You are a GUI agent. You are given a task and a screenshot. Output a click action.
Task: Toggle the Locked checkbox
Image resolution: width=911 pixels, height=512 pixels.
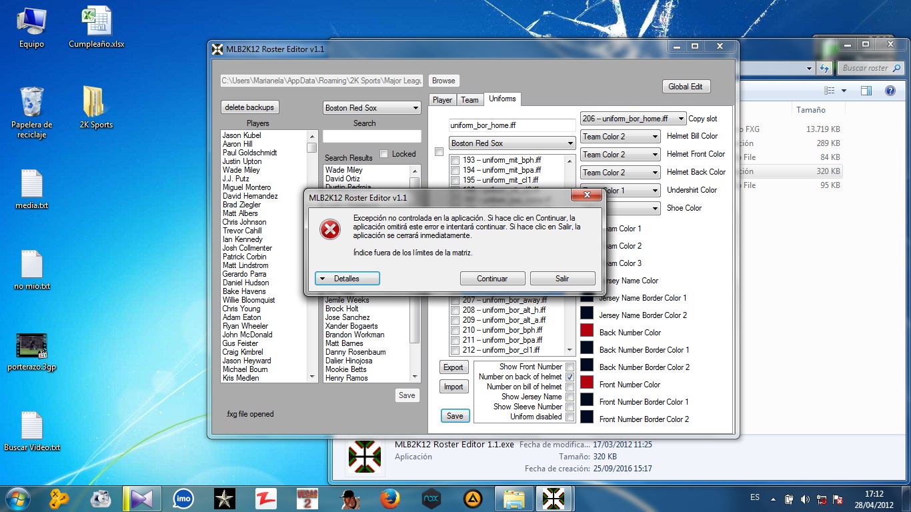(x=383, y=154)
